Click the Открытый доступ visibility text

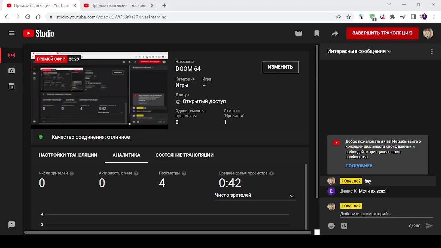tap(204, 101)
